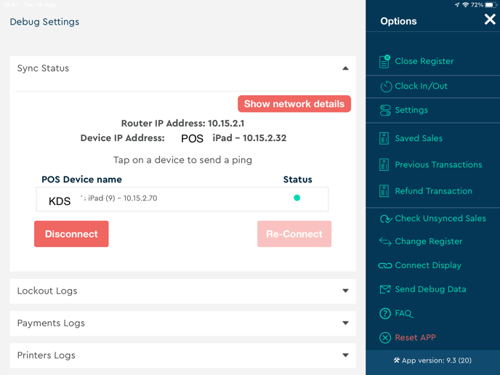Click the Connect Display link icon
Screen dimensions: 500x375
[x=385, y=266]
